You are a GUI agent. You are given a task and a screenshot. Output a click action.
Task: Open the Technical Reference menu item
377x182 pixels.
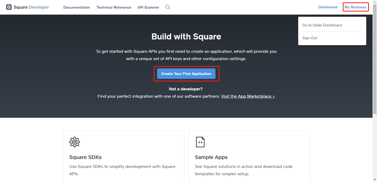coord(114,7)
